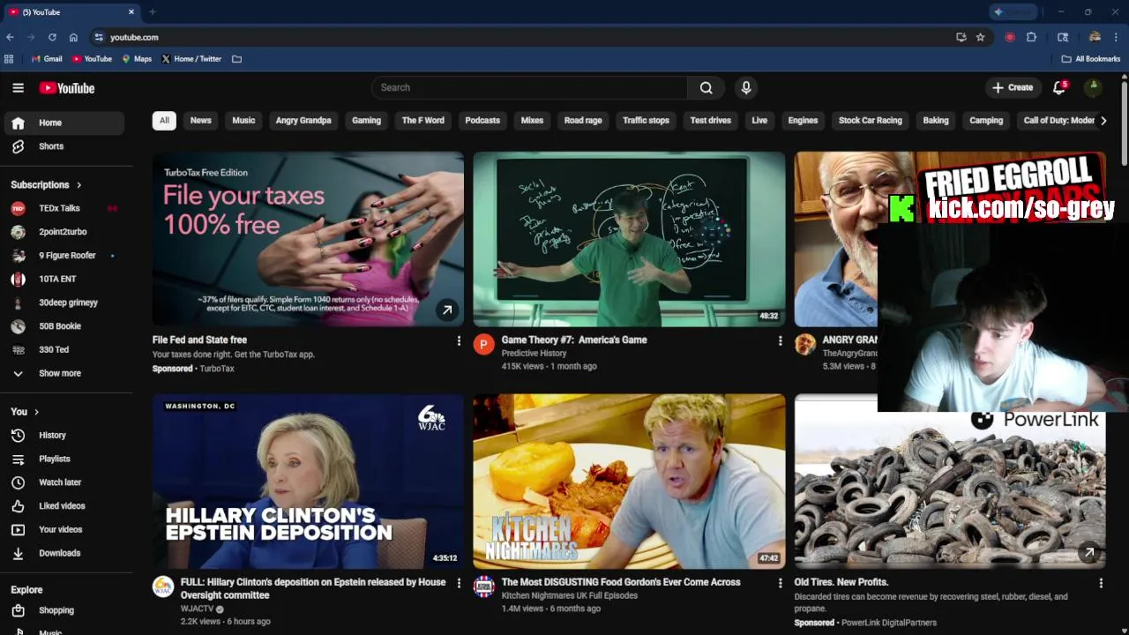1129x635 pixels.
Task: Open Shorts in the sidebar
Action: coord(64,146)
